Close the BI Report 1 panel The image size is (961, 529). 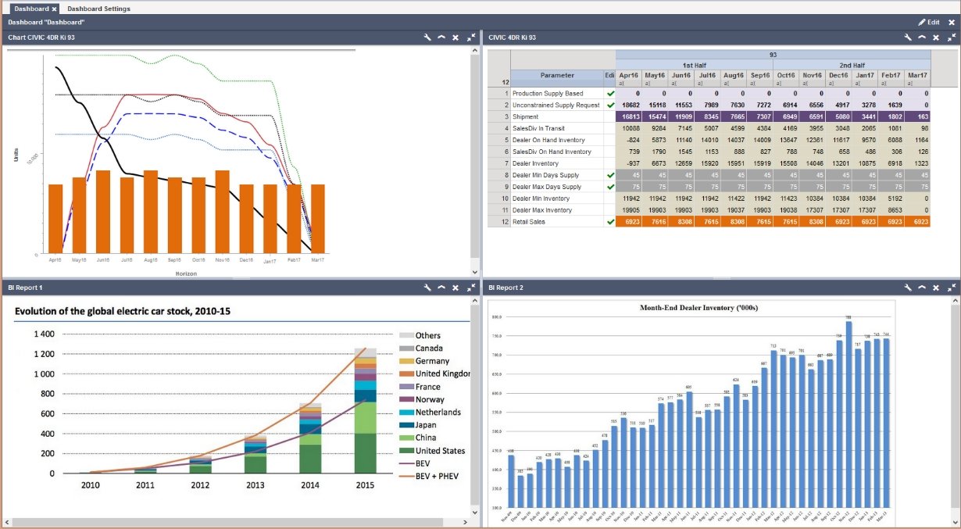click(x=455, y=288)
